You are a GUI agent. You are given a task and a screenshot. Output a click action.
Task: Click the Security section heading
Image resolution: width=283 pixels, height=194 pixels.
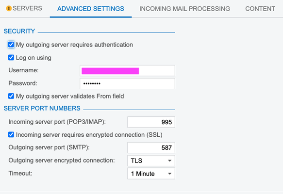(x=19, y=31)
